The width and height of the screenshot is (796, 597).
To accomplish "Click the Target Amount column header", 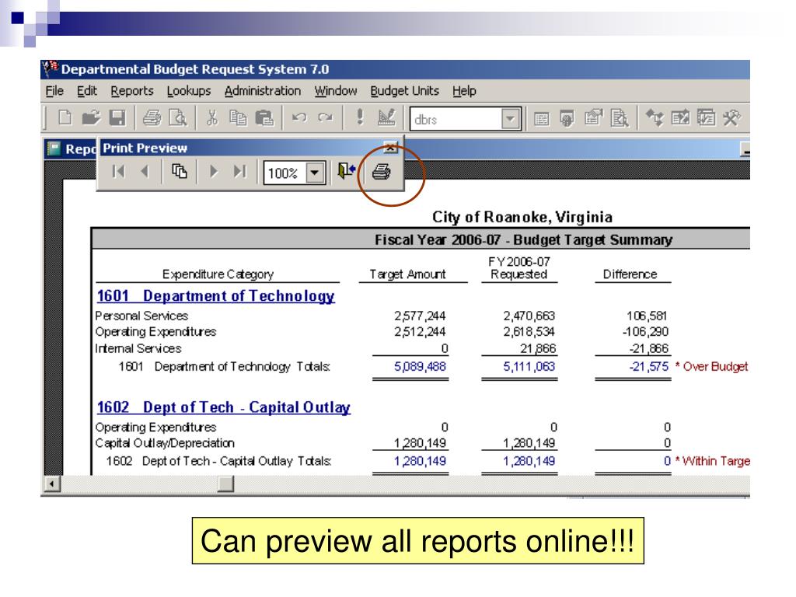I will click(x=407, y=274).
